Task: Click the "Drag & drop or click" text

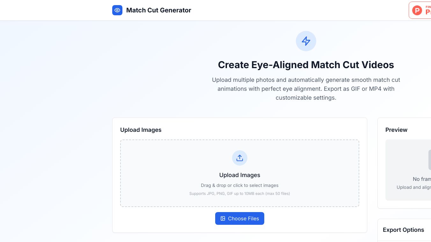Action: [240, 185]
